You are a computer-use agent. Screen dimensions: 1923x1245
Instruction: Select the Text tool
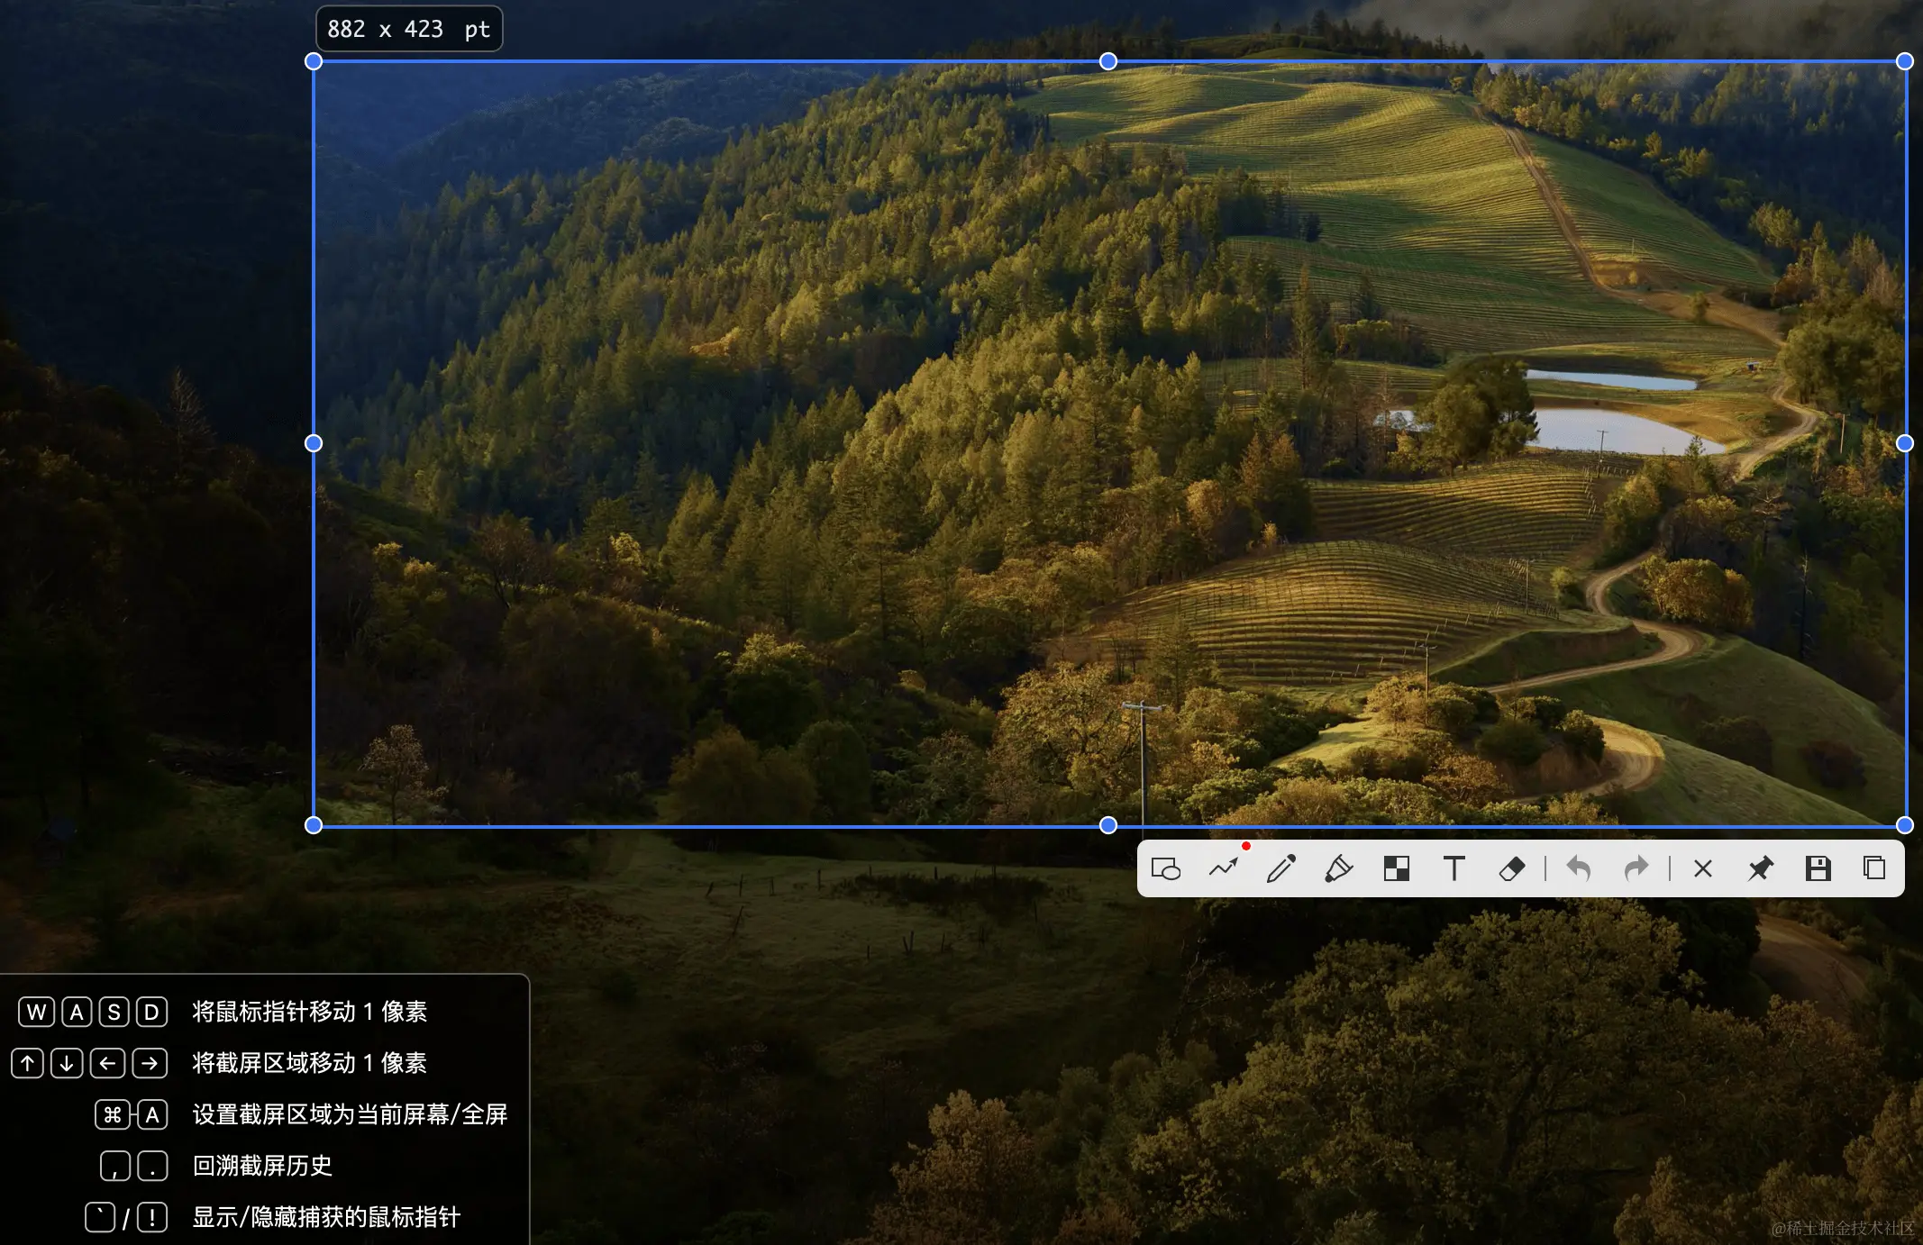click(1454, 868)
